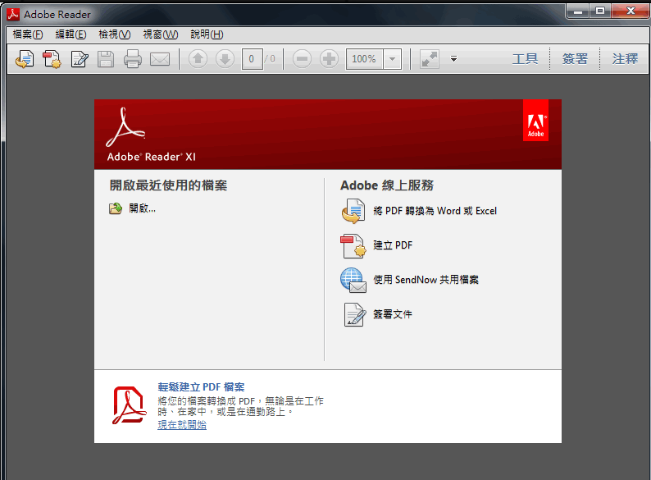Viewport: 651px width, 480px height.
Task: Click the 輕鬆建立 PDF 檔案 heading
Action: click(x=201, y=387)
